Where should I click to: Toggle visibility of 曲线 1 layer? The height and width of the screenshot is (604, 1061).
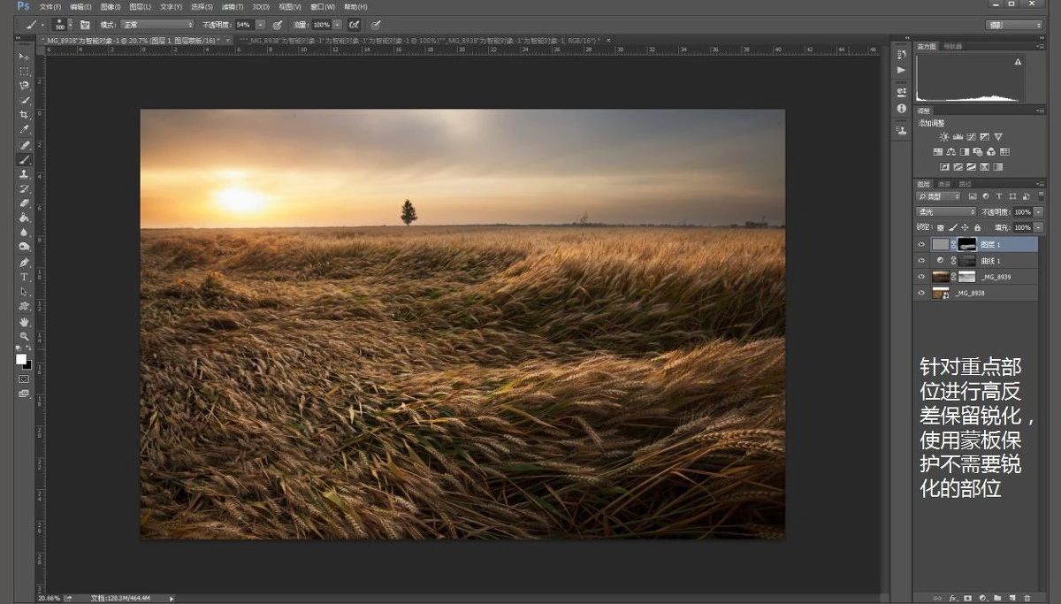coord(922,261)
